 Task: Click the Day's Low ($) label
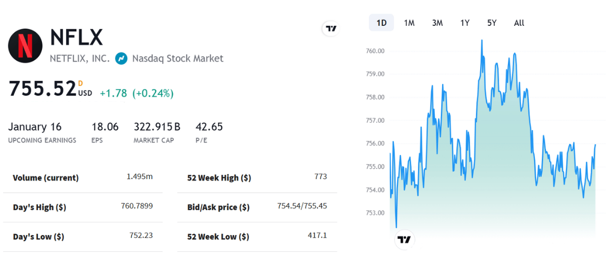click(38, 237)
